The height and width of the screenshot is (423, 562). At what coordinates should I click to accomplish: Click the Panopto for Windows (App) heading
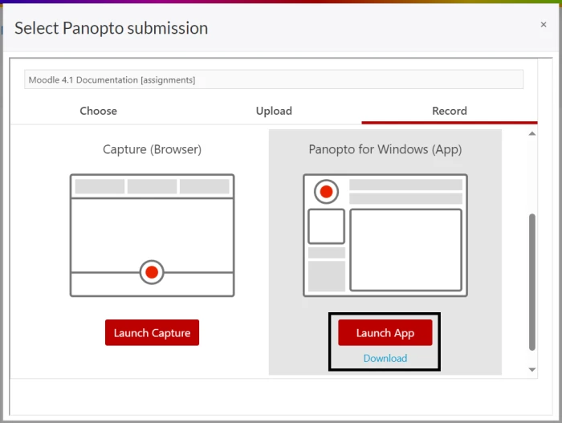385,149
